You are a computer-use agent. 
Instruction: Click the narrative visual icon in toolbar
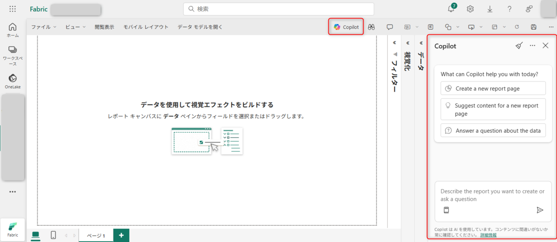click(x=408, y=27)
